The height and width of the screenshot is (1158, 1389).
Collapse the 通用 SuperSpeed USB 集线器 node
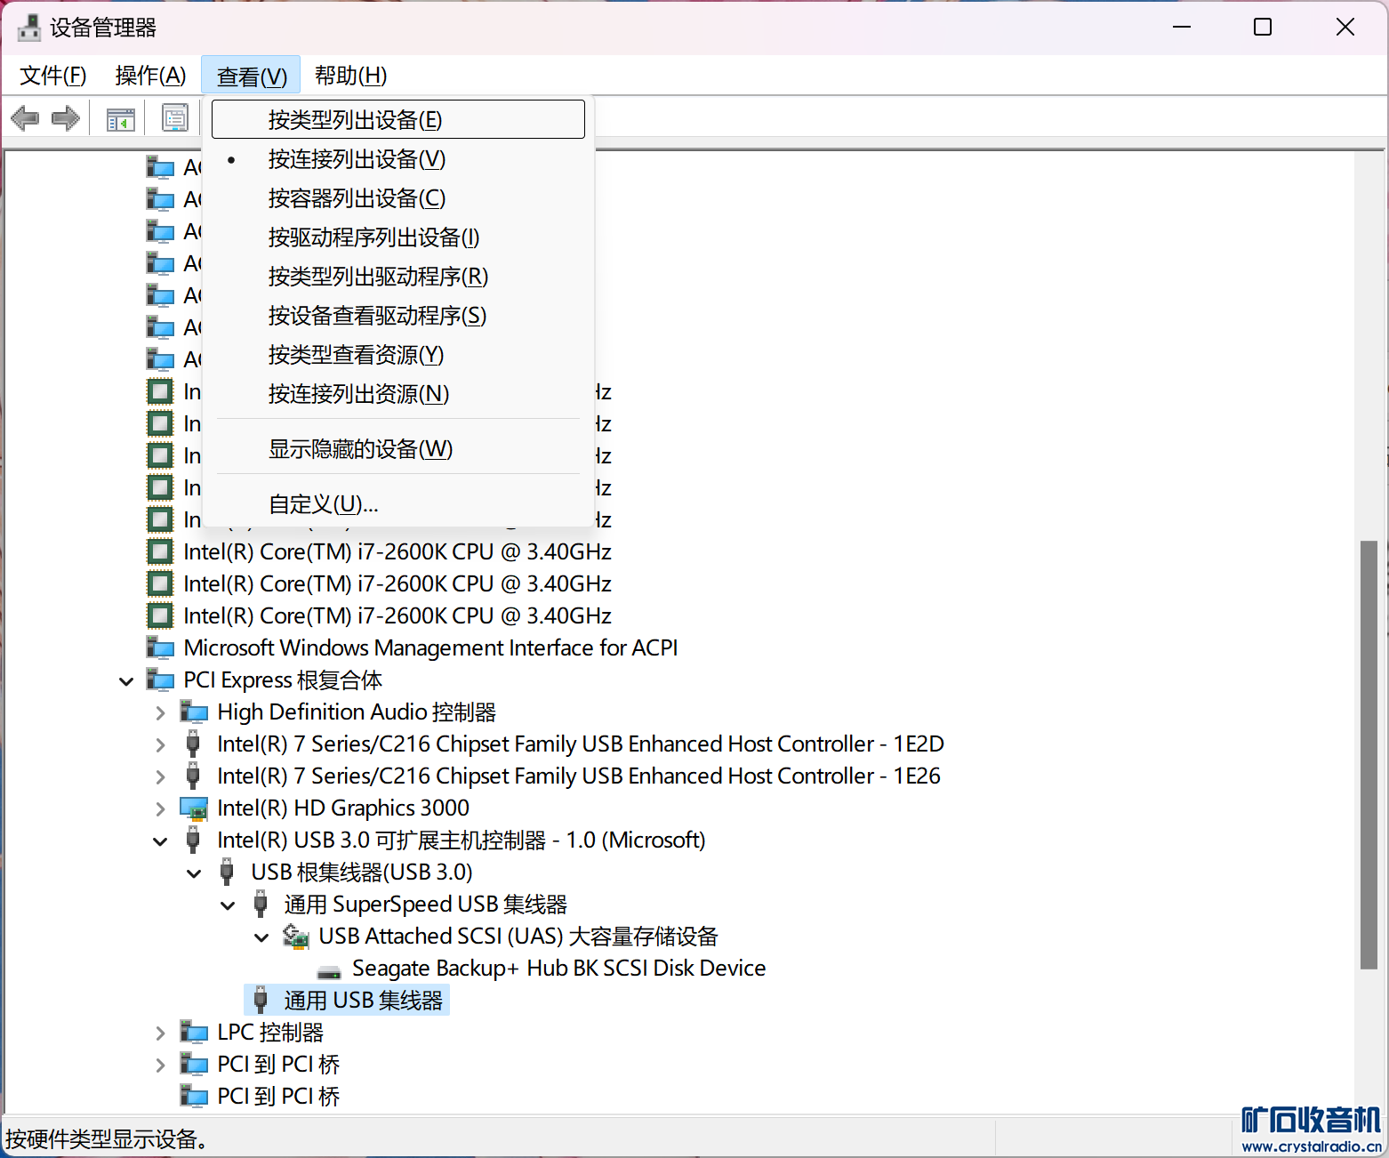coord(228,905)
